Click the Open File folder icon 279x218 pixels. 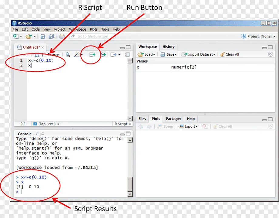[29, 36]
